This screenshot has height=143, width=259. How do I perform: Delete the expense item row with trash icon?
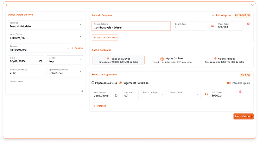248,24
